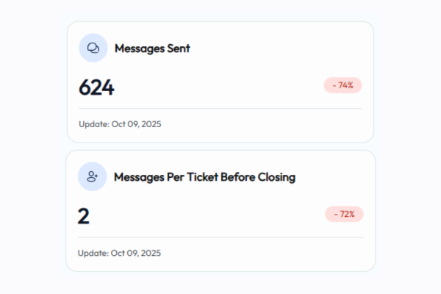Viewport: 441px width, 294px height.
Task: Click the divider line in Messages Sent card
Action: pyautogui.click(x=220, y=109)
